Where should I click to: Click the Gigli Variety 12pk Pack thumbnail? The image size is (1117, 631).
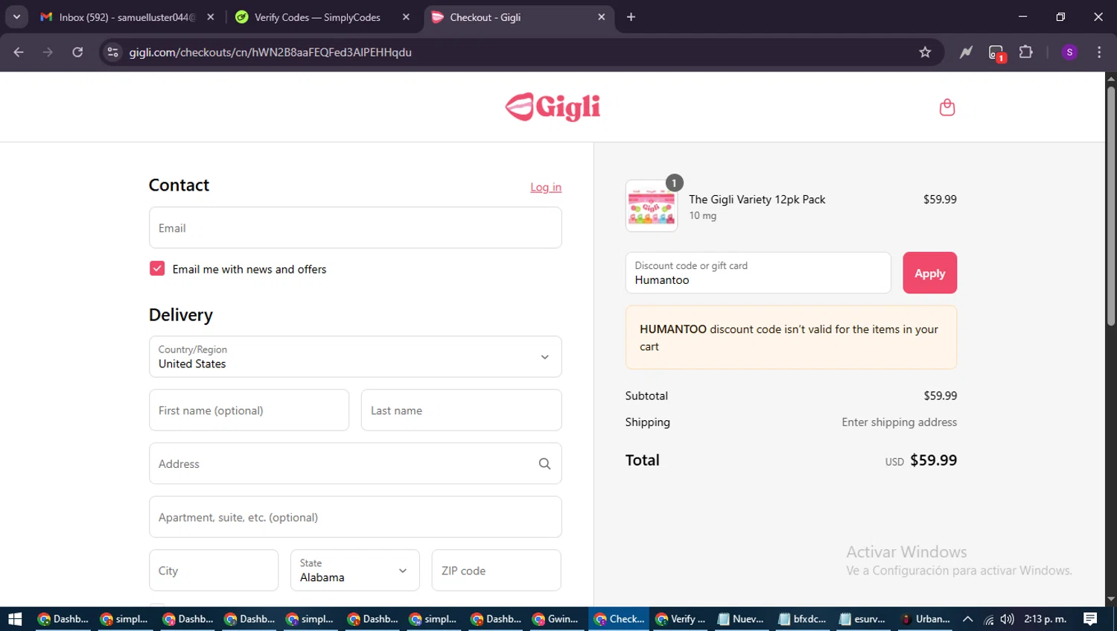click(652, 206)
